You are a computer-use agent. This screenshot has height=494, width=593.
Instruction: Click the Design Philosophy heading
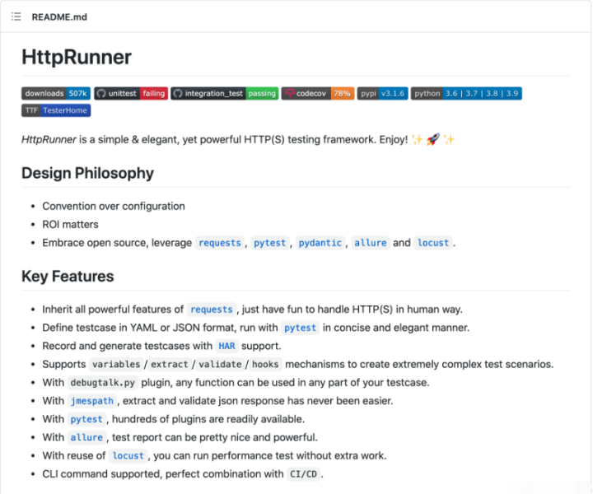coord(88,173)
